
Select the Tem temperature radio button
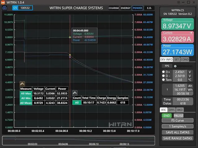pos(163,80)
